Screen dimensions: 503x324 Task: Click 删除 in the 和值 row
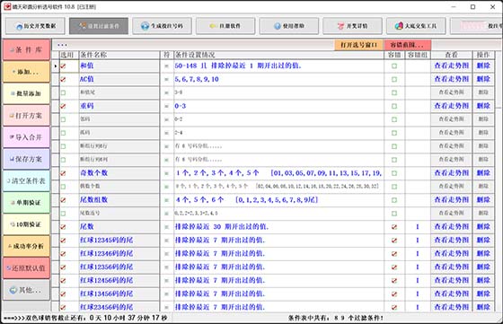click(483, 66)
